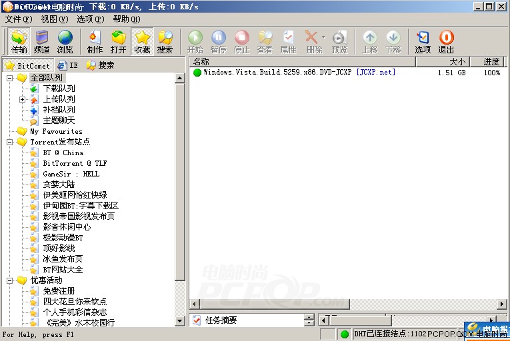Select the Windows.Vista.Build.5259 task row
Image resolution: width=510 pixels, height=341 pixels.
pos(348,73)
